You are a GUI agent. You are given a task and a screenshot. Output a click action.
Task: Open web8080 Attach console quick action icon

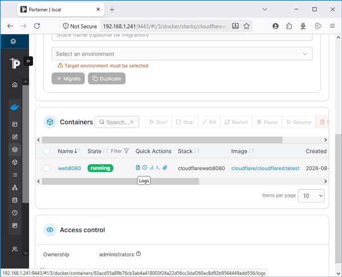165,168
